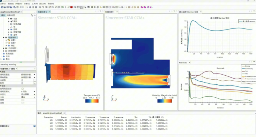Click the 表示 folder icon in tree
The height and width of the screenshot is (137, 256).
pyautogui.click(x=4, y=59)
